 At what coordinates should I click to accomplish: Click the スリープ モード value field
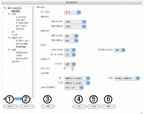click(67, 68)
